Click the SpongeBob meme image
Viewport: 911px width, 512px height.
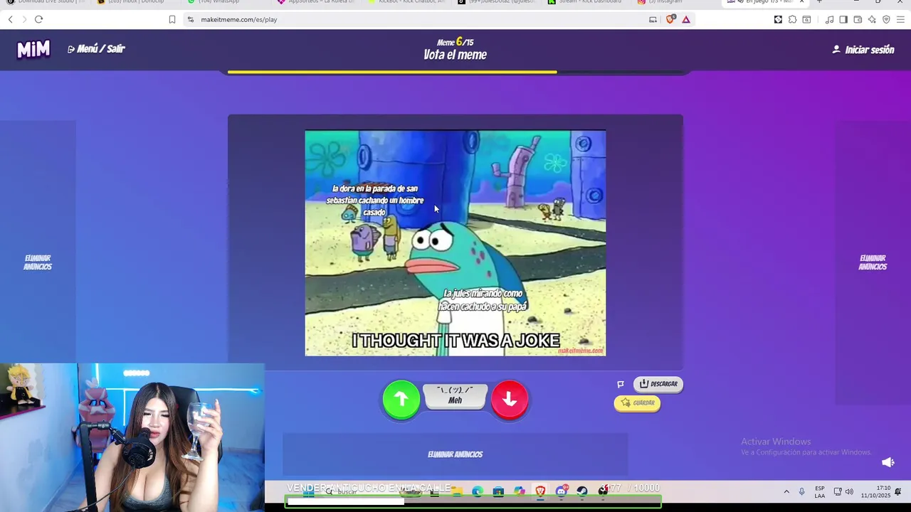[x=455, y=243]
